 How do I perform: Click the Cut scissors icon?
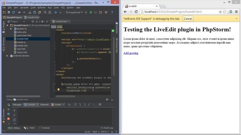point(30,12)
